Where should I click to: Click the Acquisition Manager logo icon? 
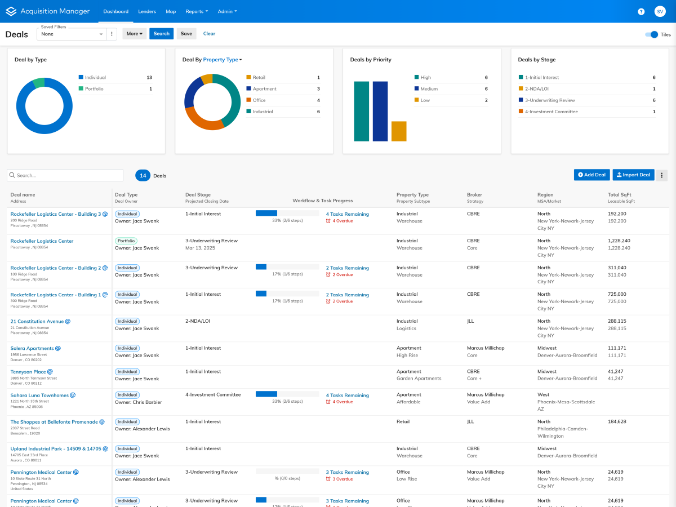point(11,11)
